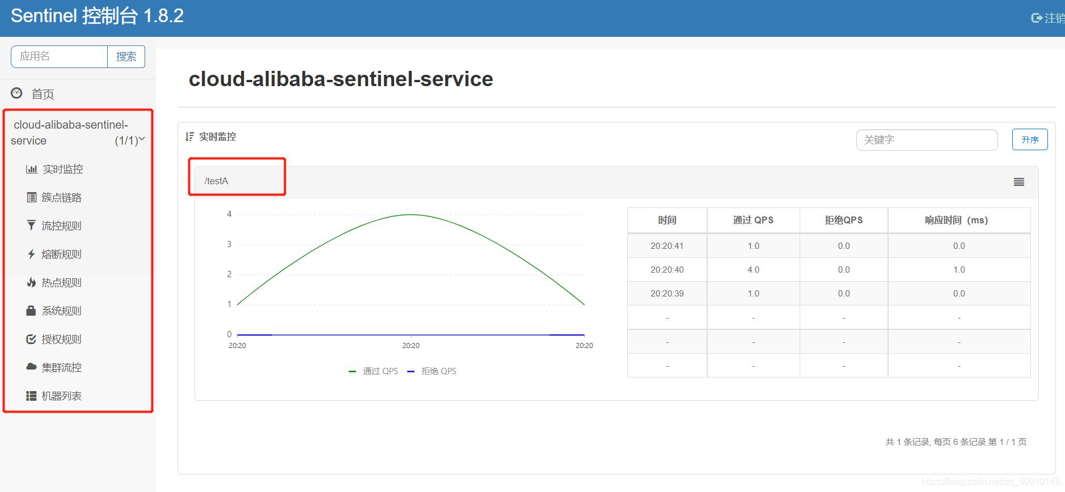Navigate to 热点规则
The width and height of the screenshot is (1065, 492).
[x=62, y=282]
